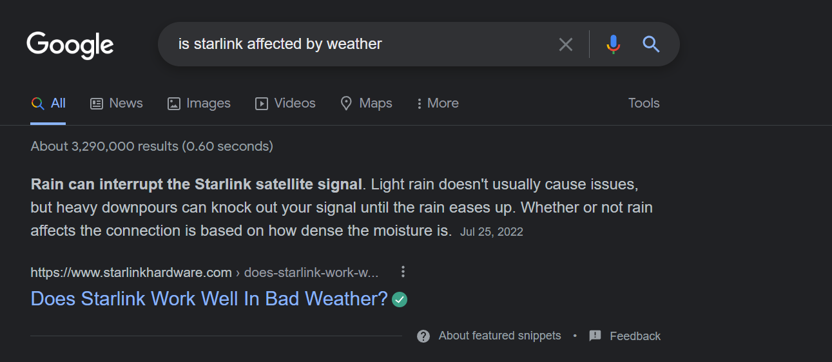Click the question mark icon for featured snippets
Screen dimensions: 832x362
click(423, 336)
